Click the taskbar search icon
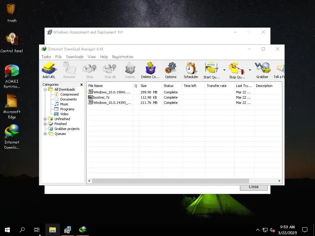 tap(22, 230)
